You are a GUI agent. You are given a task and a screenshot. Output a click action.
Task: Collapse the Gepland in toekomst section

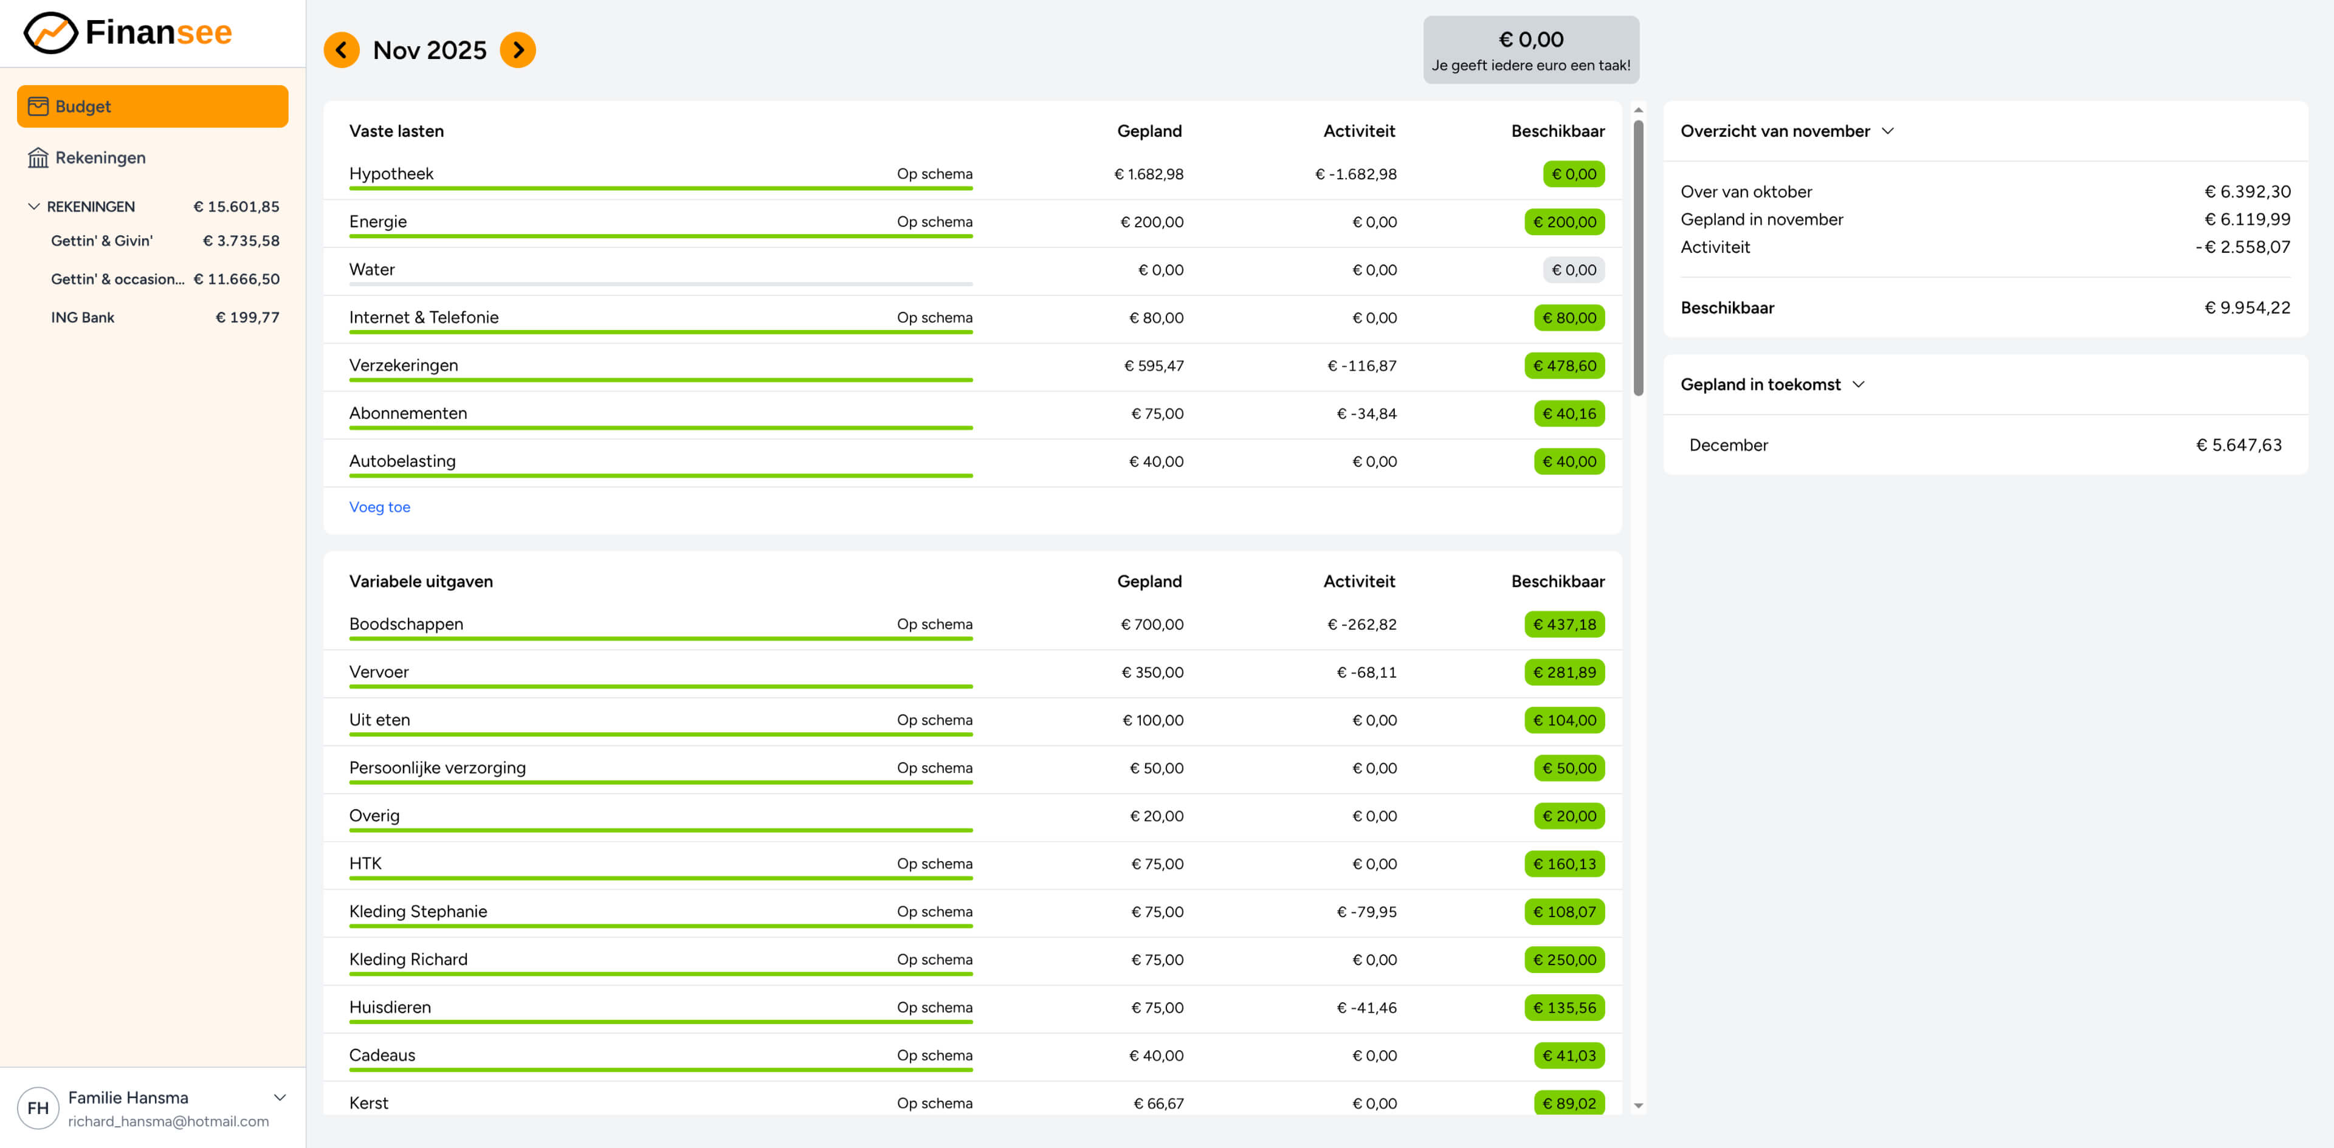[1859, 384]
